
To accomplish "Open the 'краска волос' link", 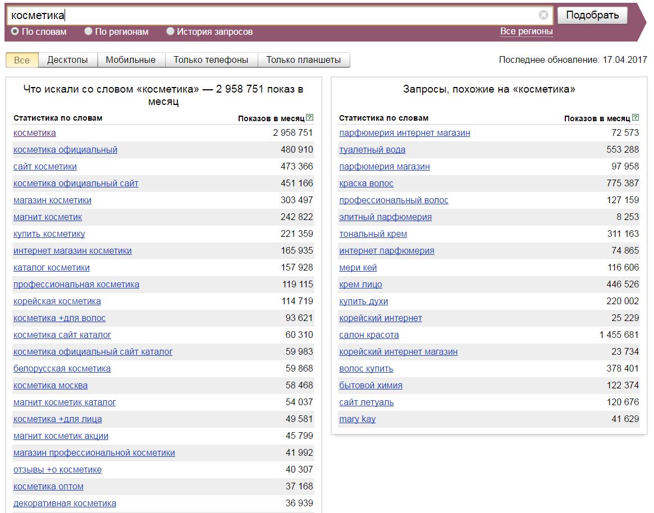I will (366, 184).
